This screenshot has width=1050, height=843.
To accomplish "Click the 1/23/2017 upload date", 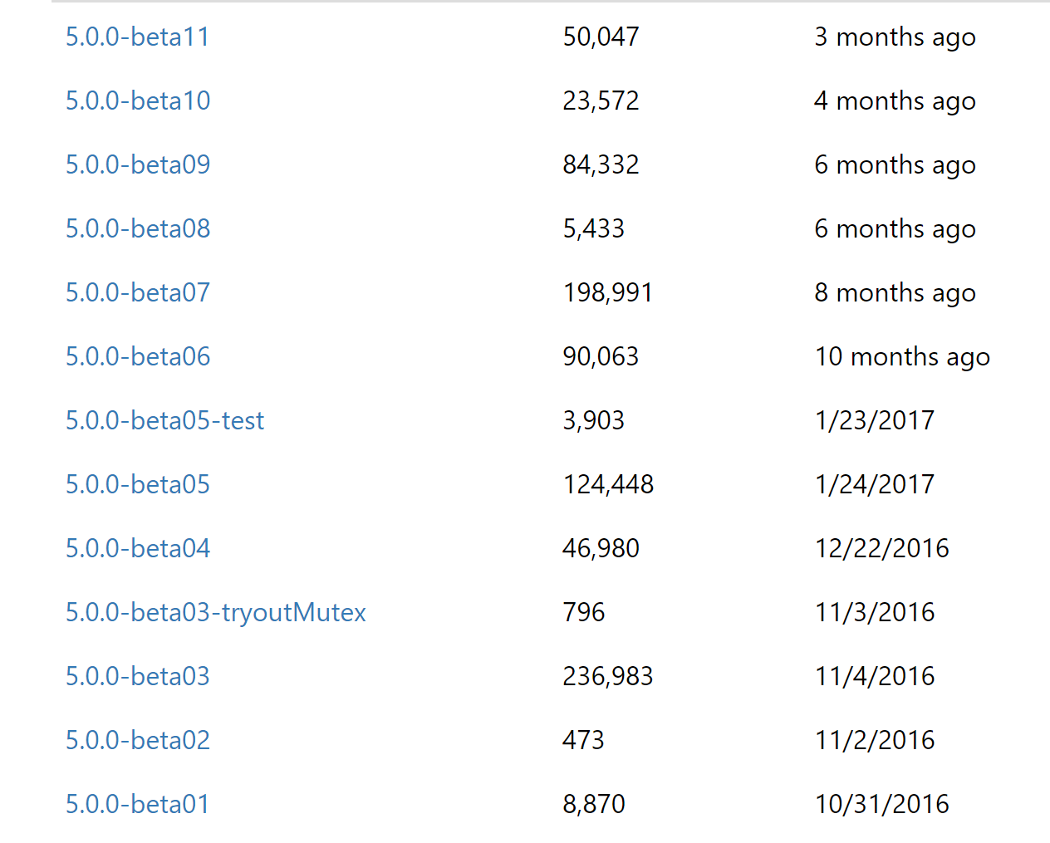I will point(875,420).
